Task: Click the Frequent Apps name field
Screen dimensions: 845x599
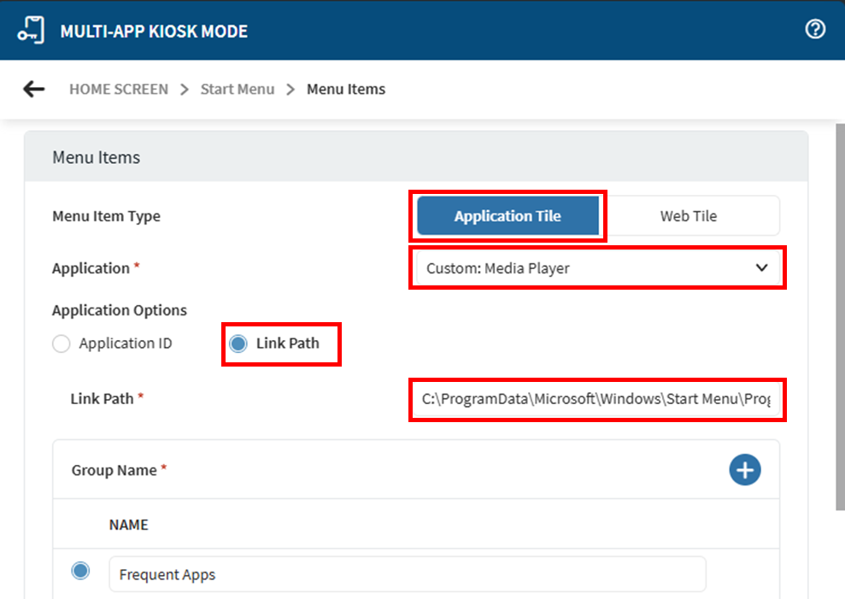Action: [x=407, y=574]
